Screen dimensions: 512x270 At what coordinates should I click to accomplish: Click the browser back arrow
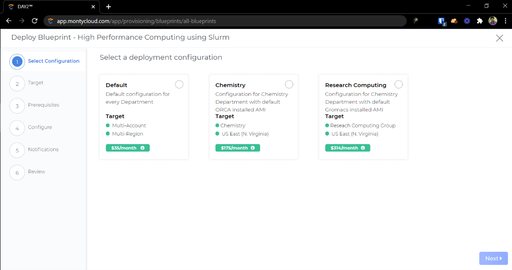pos(9,21)
